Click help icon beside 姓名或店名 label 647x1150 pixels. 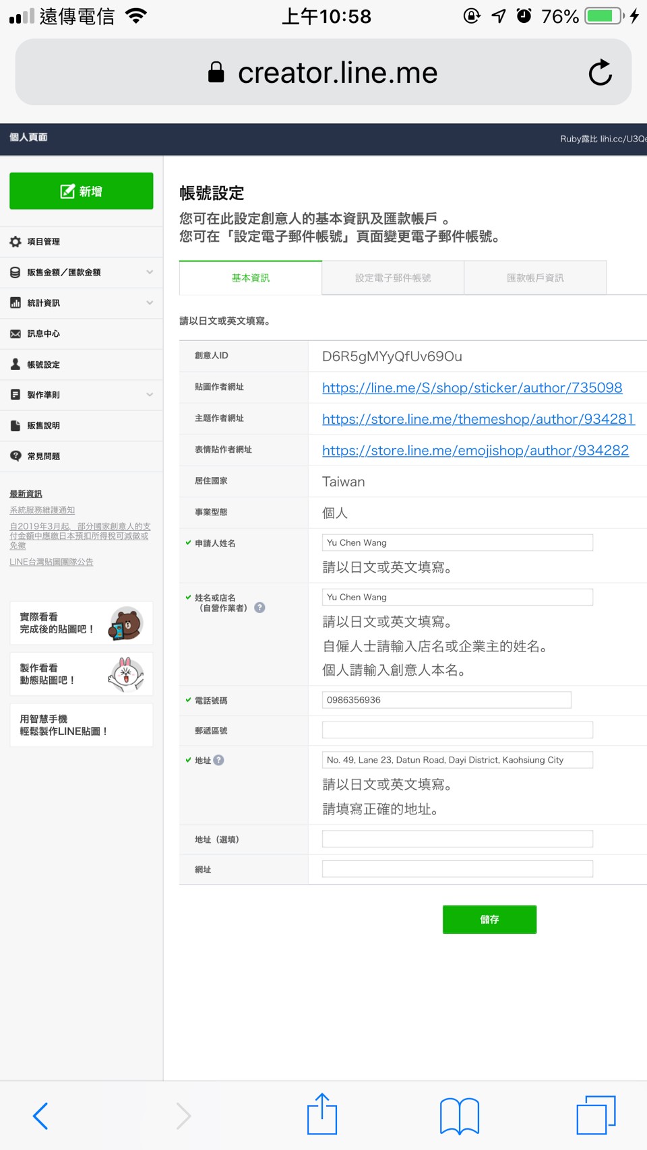pos(259,608)
